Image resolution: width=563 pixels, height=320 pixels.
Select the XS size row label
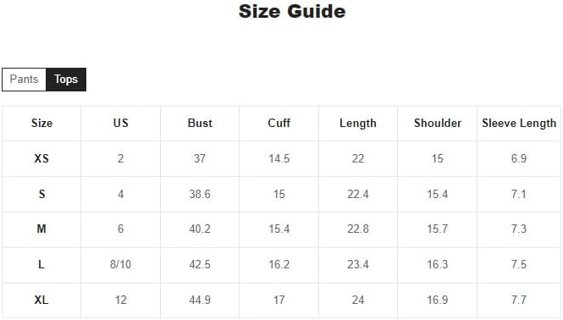[x=41, y=158]
